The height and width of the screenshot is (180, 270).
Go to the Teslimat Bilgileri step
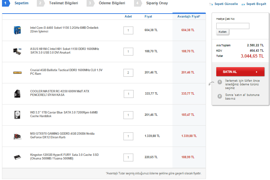click(x=63, y=3)
